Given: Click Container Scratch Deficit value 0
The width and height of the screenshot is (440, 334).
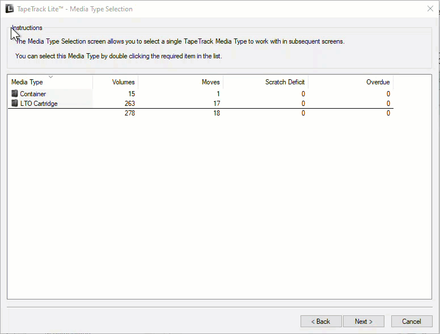Looking at the screenshot, I should (x=303, y=94).
